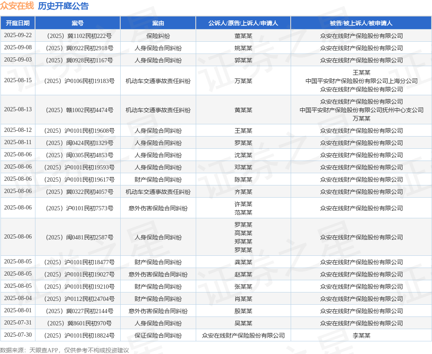
Task: Select date cell 2025-08-01
Action: pyautogui.click(x=18, y=311)
